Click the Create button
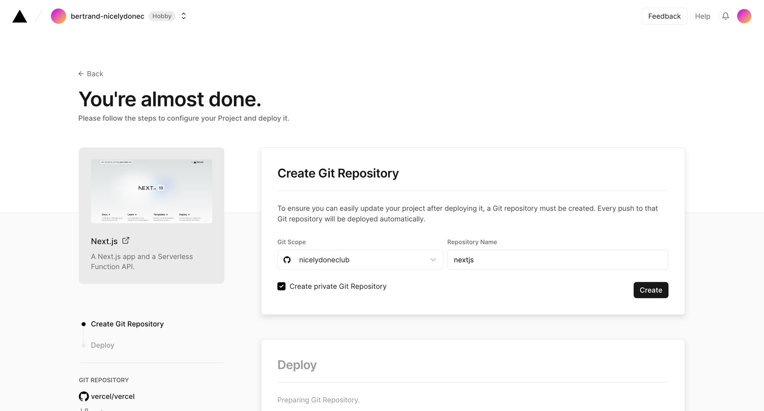This screenshot has height=411, width=764. 651,290
